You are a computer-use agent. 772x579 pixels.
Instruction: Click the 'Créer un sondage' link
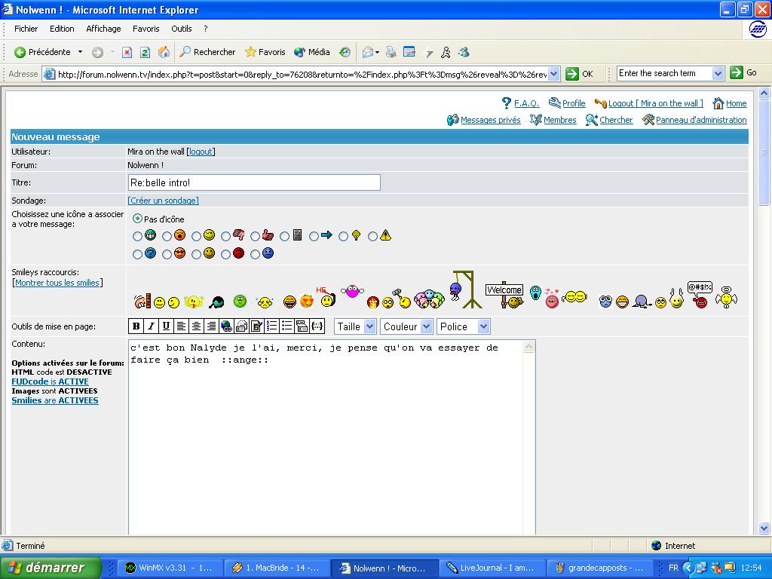click(163, 201)
